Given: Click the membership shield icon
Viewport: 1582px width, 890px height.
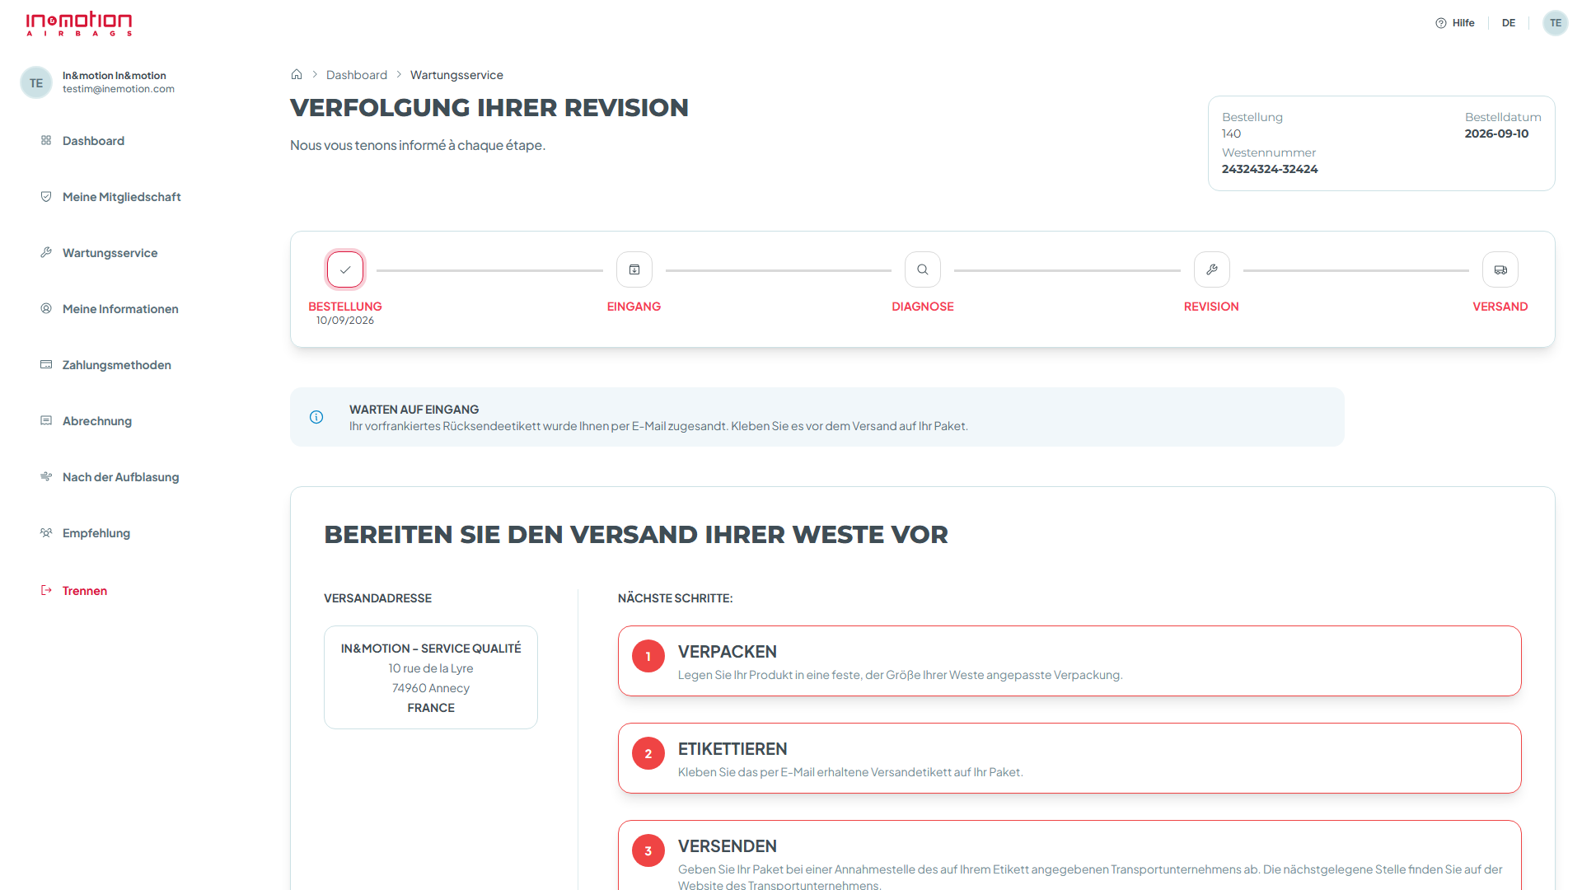Looking at the screenshot, I should (x=46, y=196).
